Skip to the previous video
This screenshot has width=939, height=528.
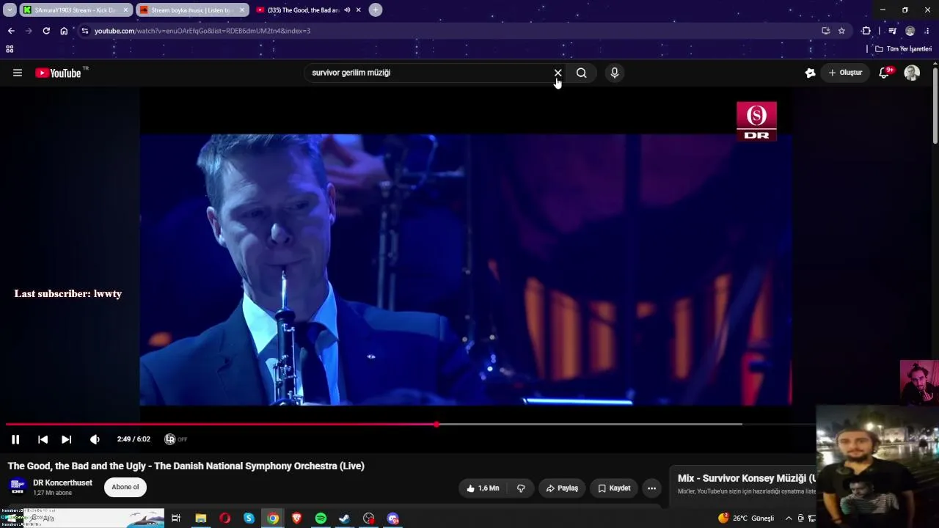pos(43,439)
